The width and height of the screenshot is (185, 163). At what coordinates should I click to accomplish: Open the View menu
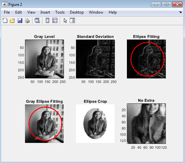(x=31, y=12)
